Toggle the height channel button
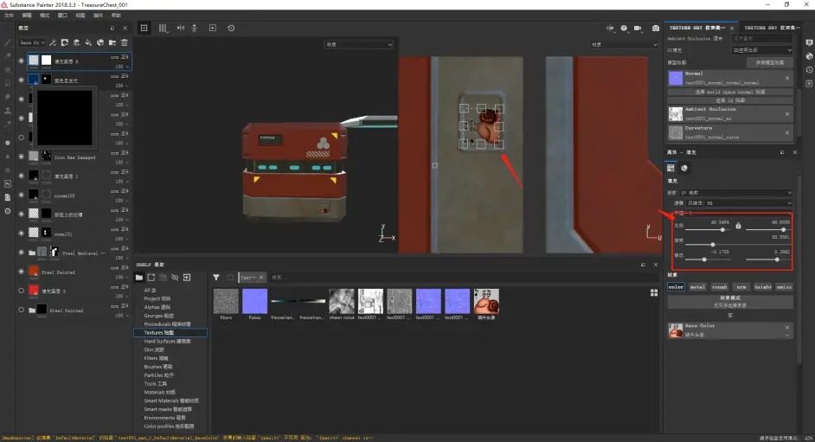This screenshot has height=442, width=815. pyautogui.click(x=762, y=286)
